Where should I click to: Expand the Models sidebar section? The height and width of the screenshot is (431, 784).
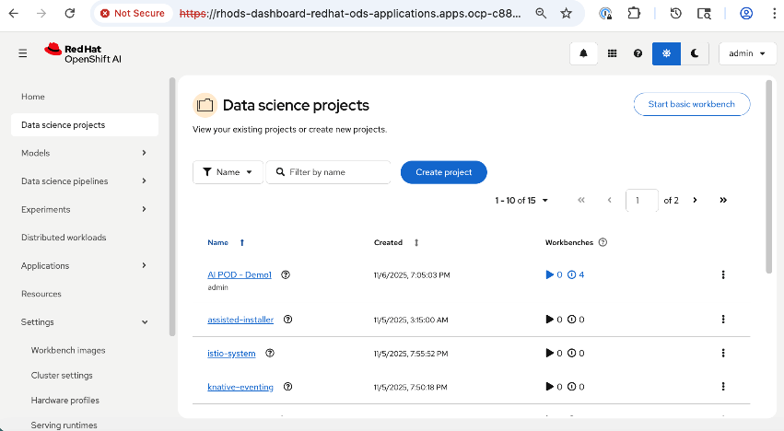coord(85,153)
